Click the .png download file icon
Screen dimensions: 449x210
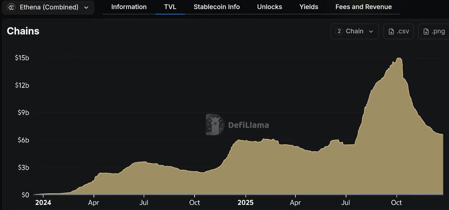click(426, 32)
